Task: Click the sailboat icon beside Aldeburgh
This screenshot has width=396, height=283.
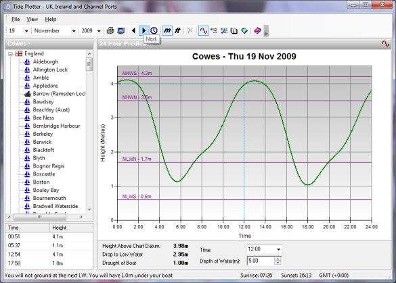Action: coord(27,61)
